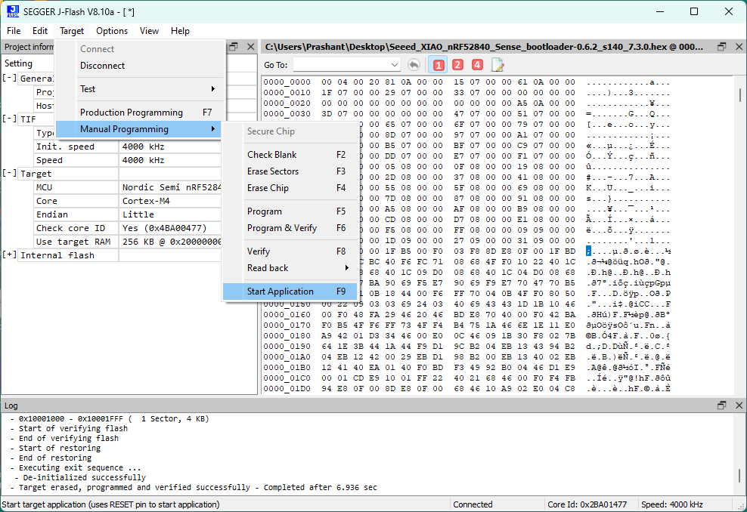Image resolution: width=747 pixels, height=512 pixels.
Task: Expand the Internal flash section
Action: [10, 254]
